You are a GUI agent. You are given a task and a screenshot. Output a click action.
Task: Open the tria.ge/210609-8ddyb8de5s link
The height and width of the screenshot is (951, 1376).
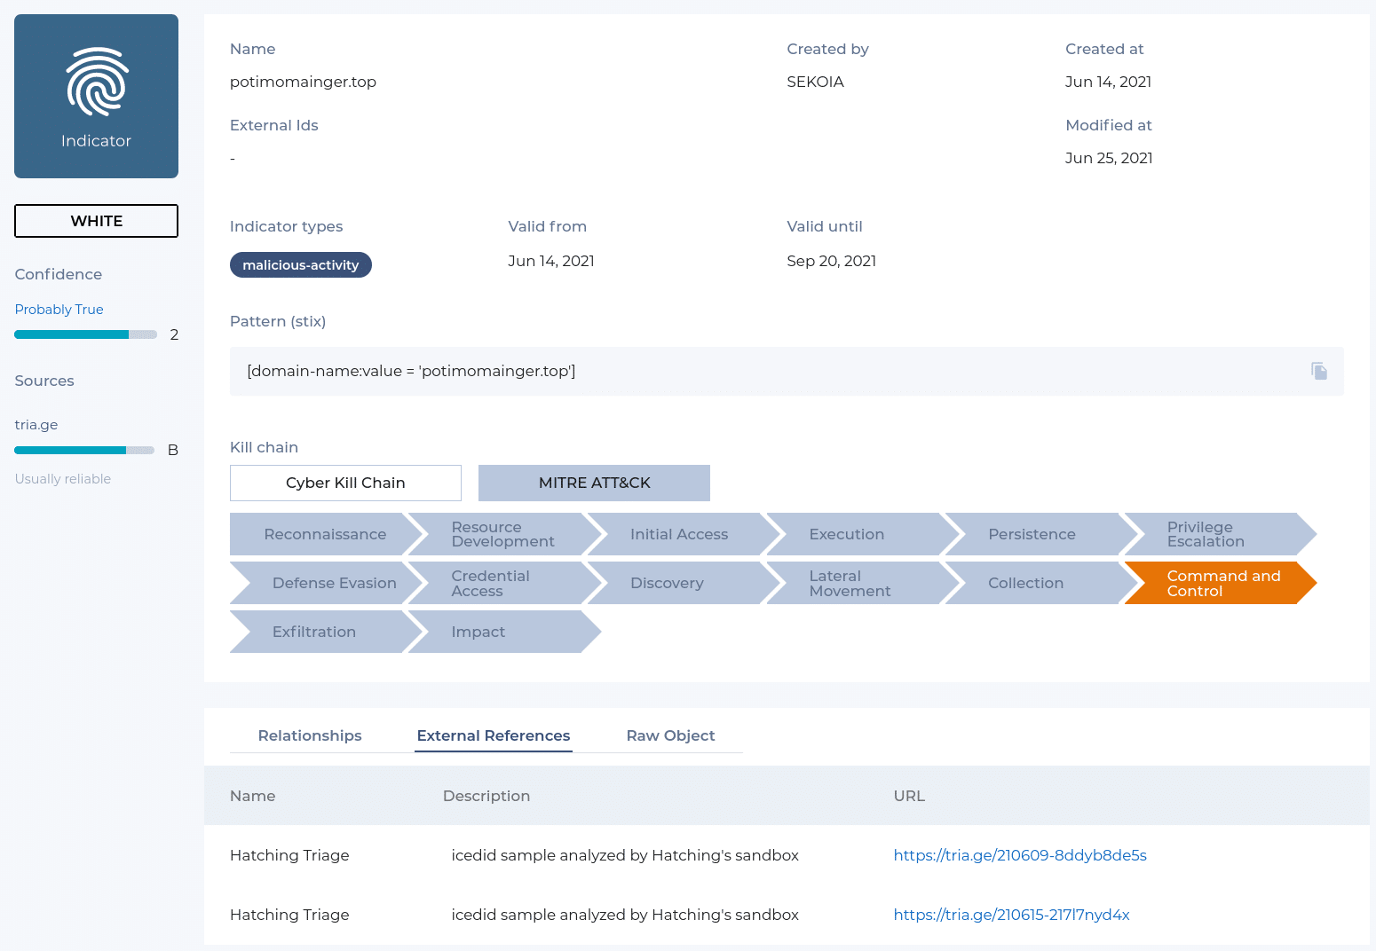click(x=1020, y=855)
